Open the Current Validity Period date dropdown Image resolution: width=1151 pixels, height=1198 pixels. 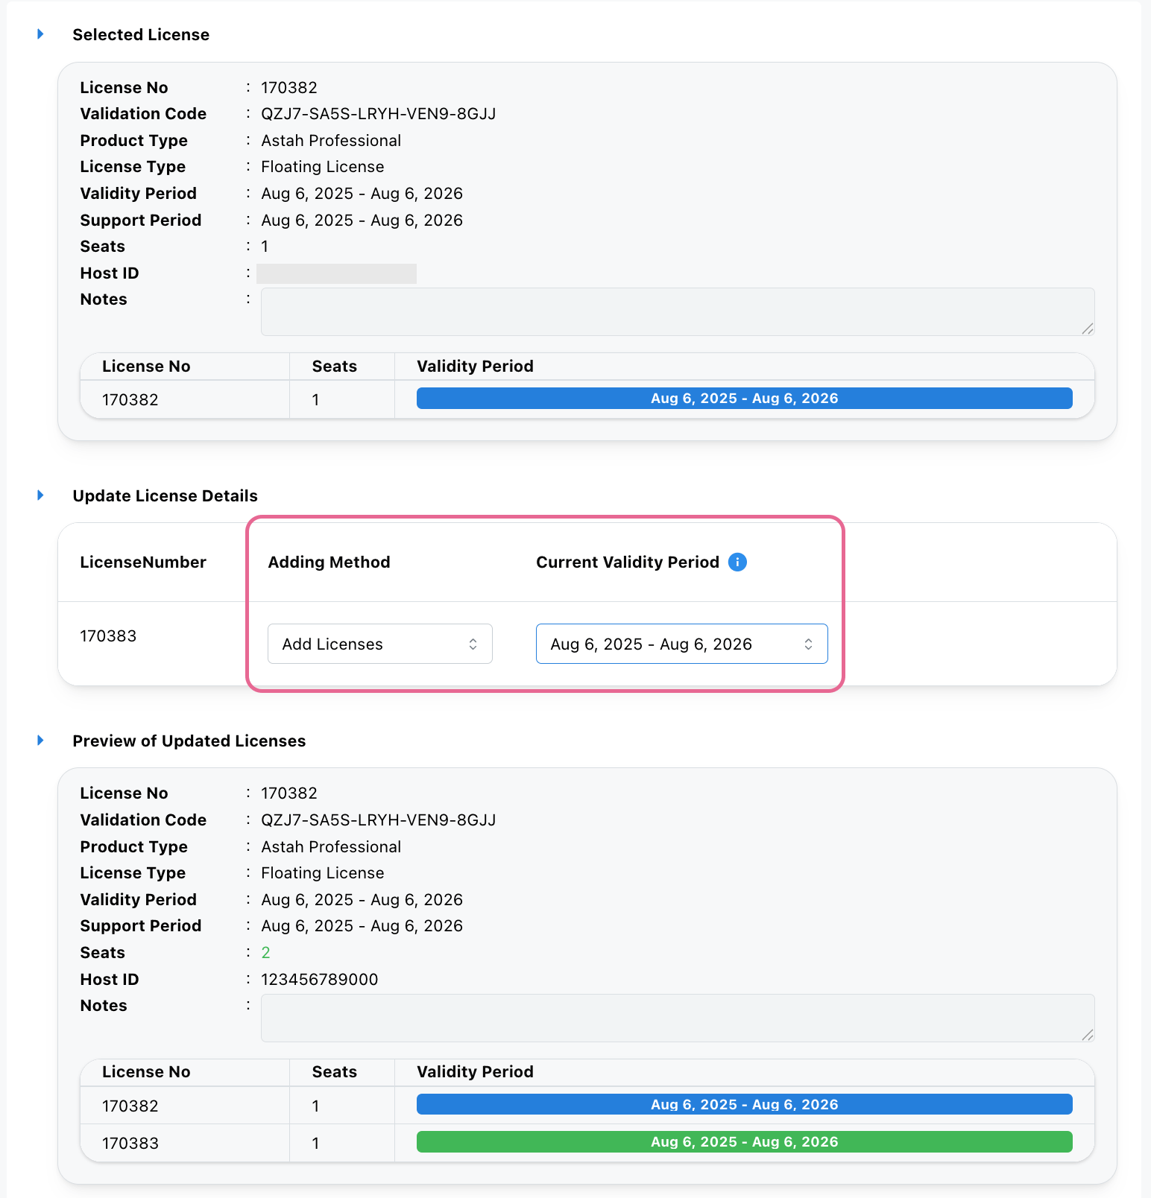coord(682,644)
